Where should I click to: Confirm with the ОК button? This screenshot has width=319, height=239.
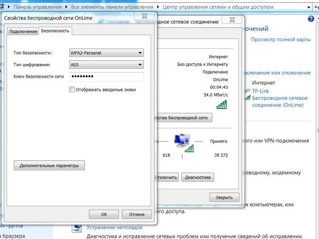(x=104, y=214)
